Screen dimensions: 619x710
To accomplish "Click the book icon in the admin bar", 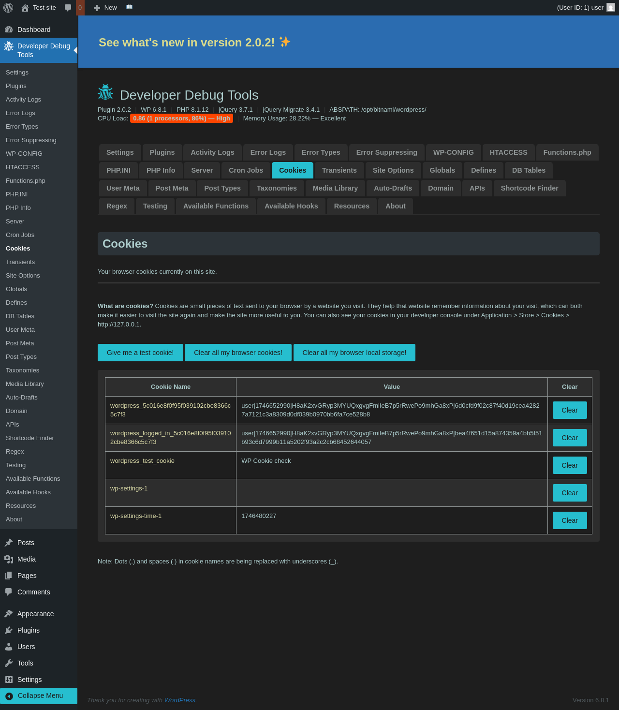I will click(x=129, y=7).
